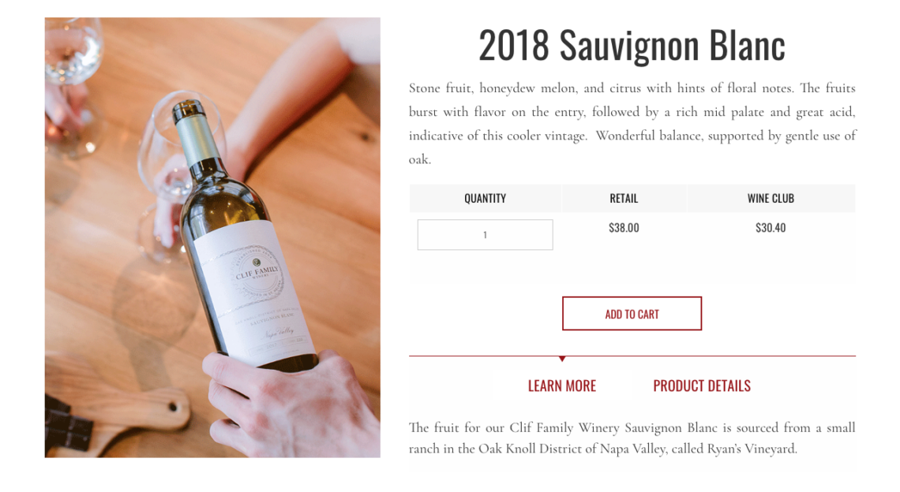Click the tasting notes description paragraph
The image size is (900, 492).
point(632,123)
